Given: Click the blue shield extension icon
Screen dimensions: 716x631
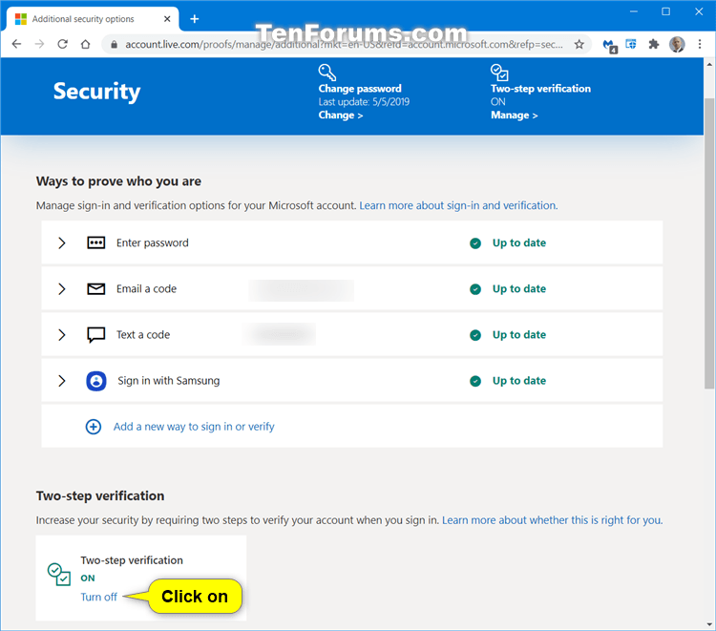Looking at the screenshot, I should (631, 44).
